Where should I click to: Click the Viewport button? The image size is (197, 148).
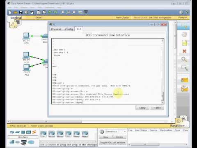(x=183, y=18)
